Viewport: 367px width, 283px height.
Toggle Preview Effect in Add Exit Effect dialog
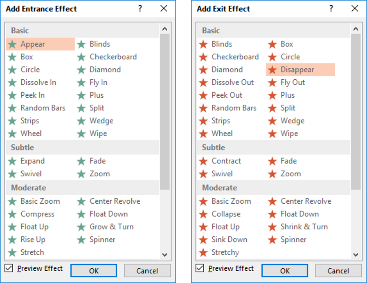(200, 268)
